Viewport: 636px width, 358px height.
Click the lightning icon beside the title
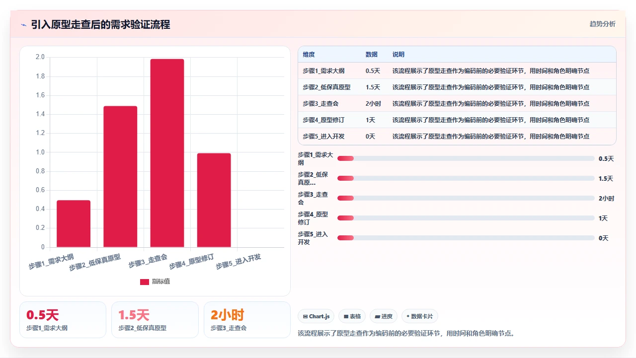[23, 25]
